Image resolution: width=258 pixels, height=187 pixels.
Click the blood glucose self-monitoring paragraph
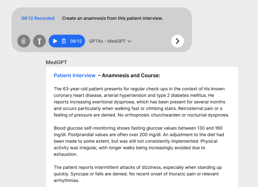pyautogui.click(x=141, y=141)
